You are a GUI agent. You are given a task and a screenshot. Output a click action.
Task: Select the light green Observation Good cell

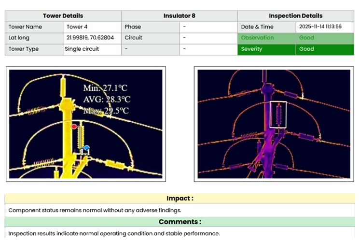click(324, 38)
